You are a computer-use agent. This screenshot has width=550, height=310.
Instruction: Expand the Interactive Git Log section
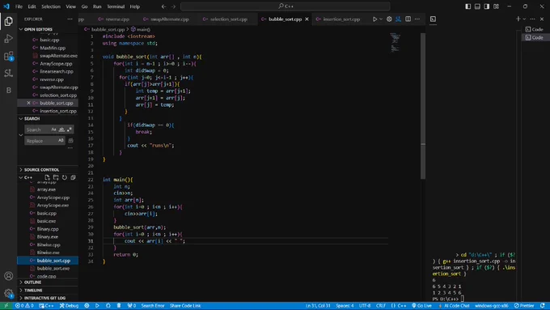21,298
